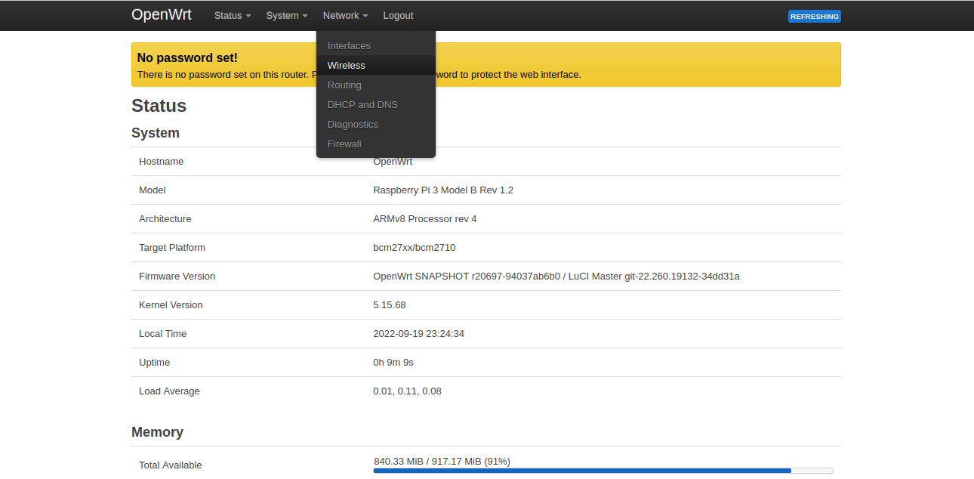The image size is (974, 479).
Task: Click the Architecture row label
Action: pos(165,219)
